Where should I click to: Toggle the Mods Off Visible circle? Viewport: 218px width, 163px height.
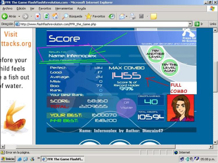click(126, 105)
